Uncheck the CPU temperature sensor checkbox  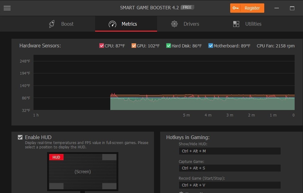101,46
